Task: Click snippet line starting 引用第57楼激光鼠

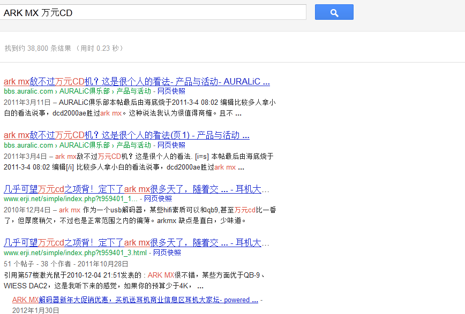Action: [x=134, y=275]
